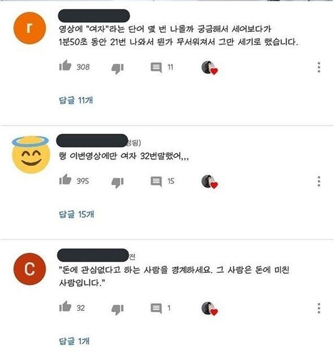The height and width of the screenshot is (351, 334).
Task: Like the comment with 308 likes
Action: (x=65, y=65)
